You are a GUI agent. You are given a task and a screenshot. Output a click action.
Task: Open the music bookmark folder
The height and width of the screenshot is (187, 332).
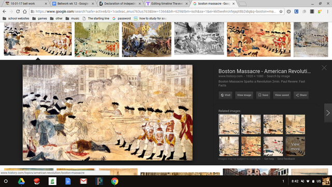[73, 19]
